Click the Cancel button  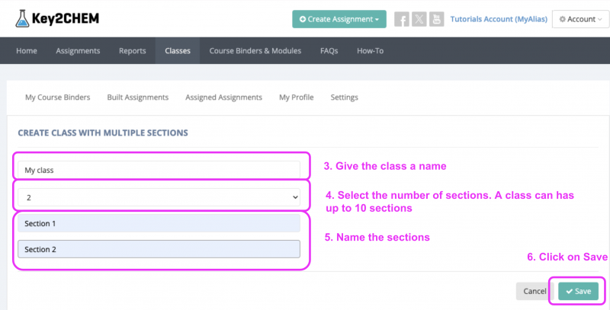535,291
